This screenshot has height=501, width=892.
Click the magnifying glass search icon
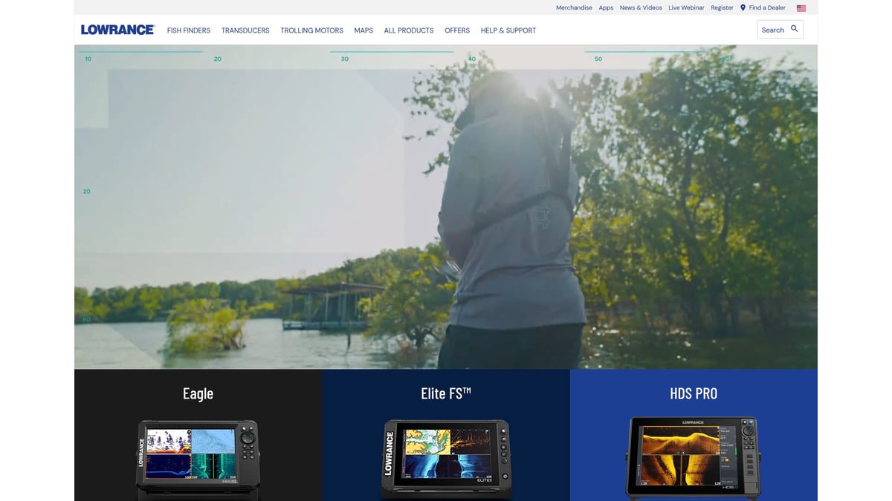tap(795, 29)
